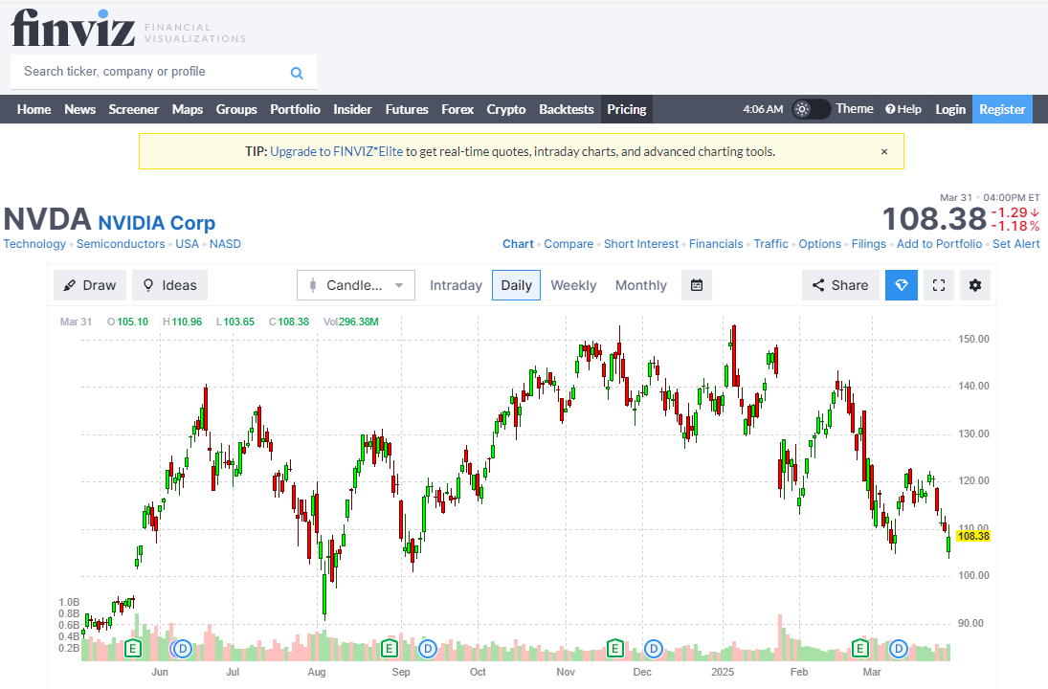Open the USA country link
The width and height of the screenshot is (1048, 689).
188,244
